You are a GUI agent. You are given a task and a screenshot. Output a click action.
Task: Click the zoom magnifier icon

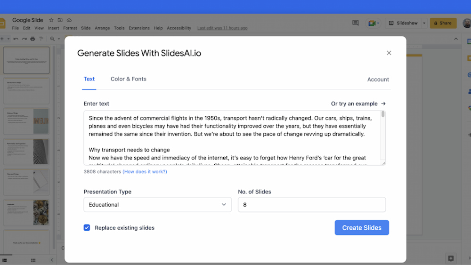point(52,39)
